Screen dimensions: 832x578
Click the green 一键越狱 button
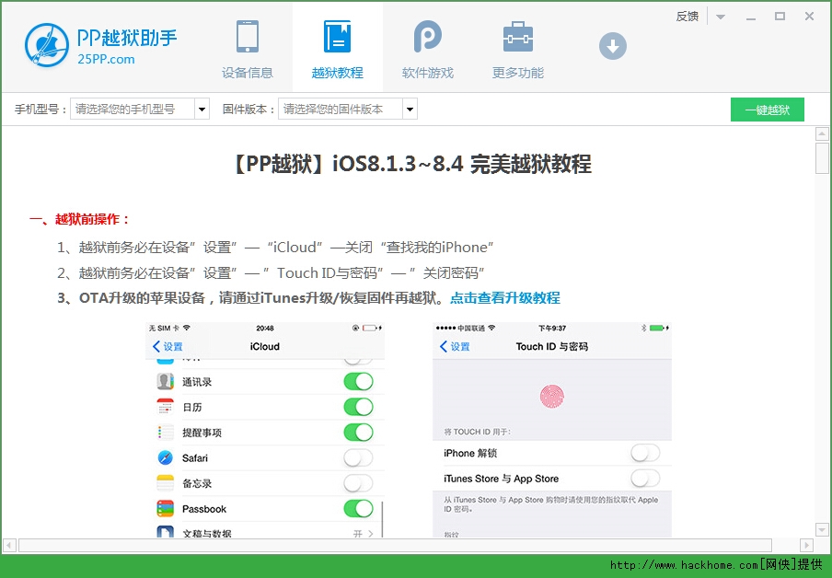(768, 110)
